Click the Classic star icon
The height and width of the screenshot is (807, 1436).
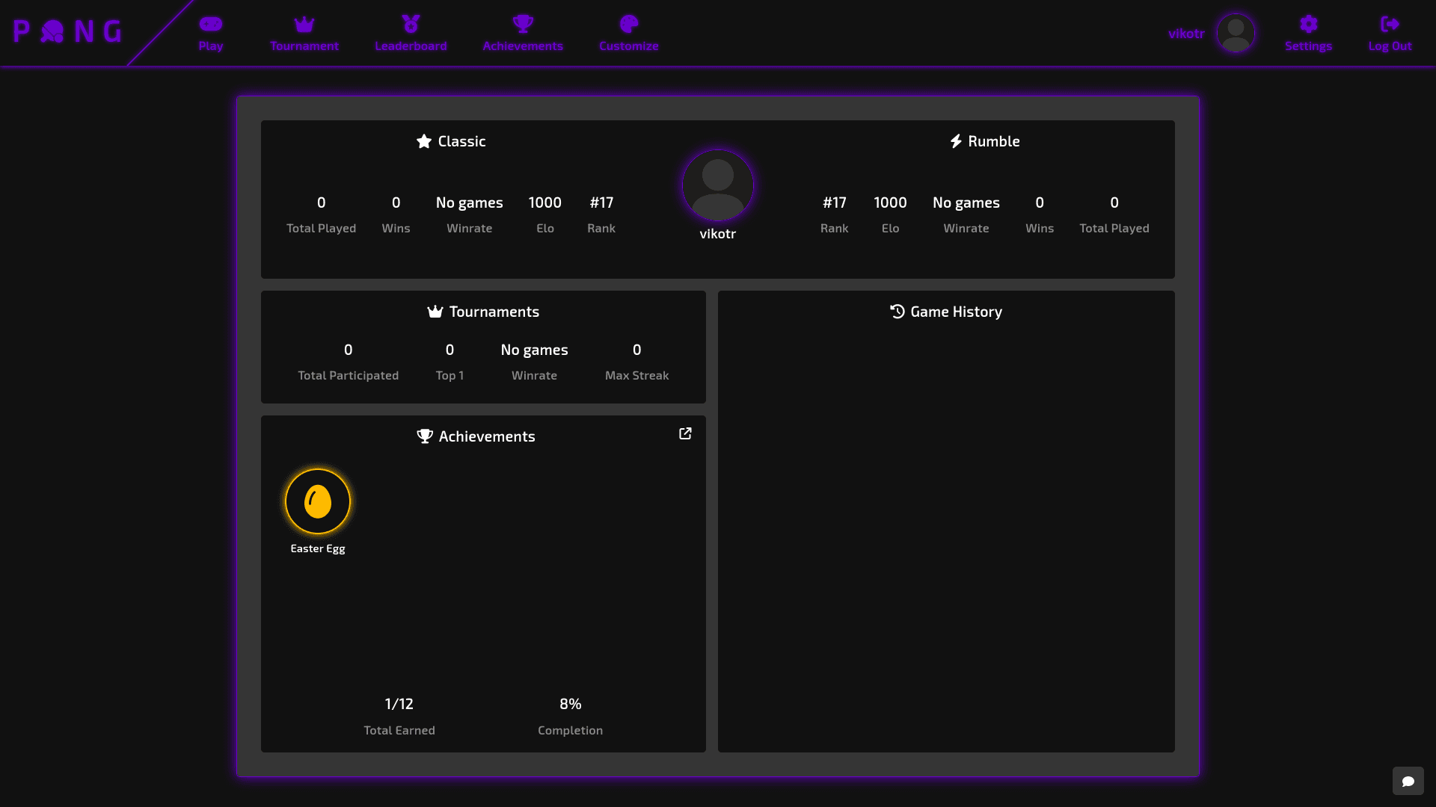point(424,140)
